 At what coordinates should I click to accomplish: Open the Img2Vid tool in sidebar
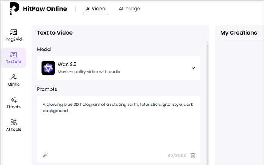point(14,35)
